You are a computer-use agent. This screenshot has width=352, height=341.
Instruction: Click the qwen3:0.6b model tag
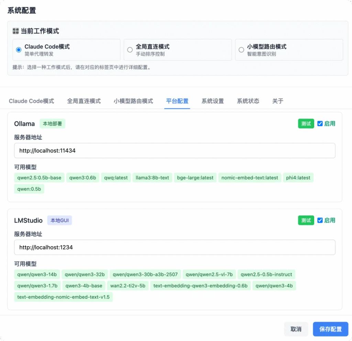click(82, 177)
